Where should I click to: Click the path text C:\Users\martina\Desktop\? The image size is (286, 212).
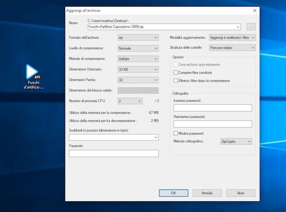click(x=108, y=21)
